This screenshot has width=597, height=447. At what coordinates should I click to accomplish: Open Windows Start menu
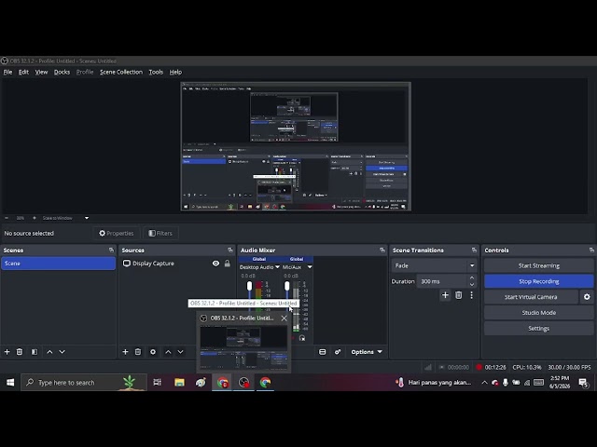click(x=10, y=383)
